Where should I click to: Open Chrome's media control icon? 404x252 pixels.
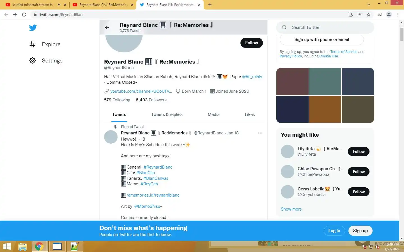[x=380, y=15]
